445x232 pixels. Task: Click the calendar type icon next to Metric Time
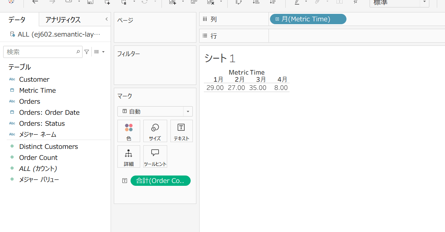click(x=12, y=90)
